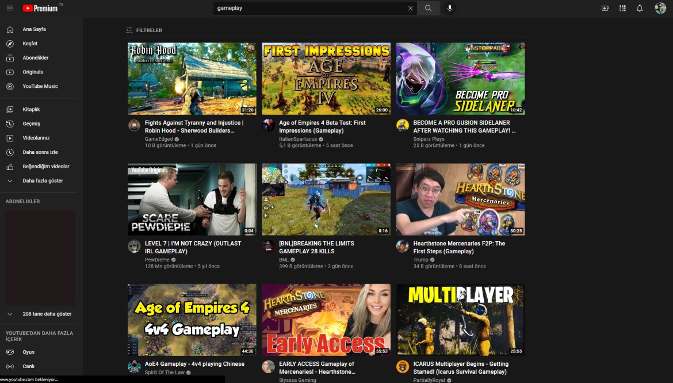Open the account avatar menu
The width and height of the screenshot is (673, 383).
[x=660, y=8]
